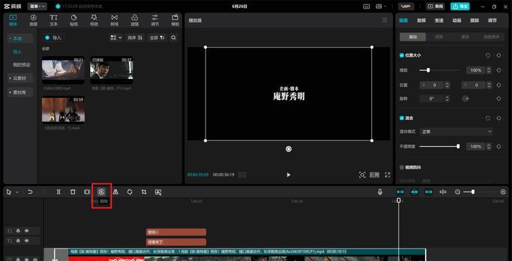This screenshot has width=512, height=261.
Task: Click the freeze frame tool icon
Action: click(x=87, y=192)
